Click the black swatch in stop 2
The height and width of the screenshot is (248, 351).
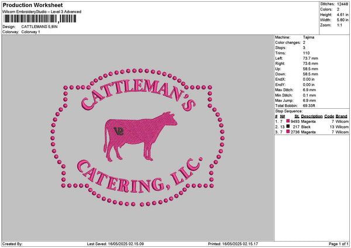point(288,126)
